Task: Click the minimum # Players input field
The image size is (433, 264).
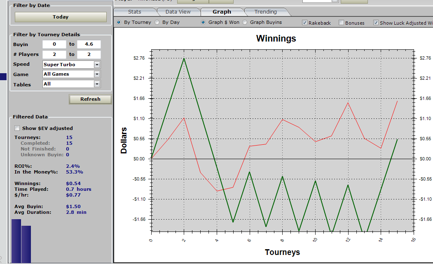Action: click(54, 54)
